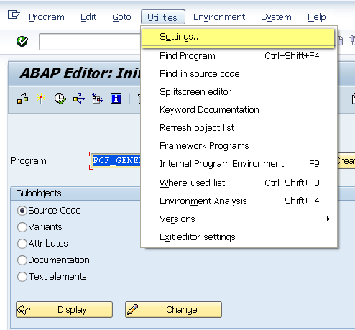
Task: Open the SAP window menu icon
Action: point(14,14)
